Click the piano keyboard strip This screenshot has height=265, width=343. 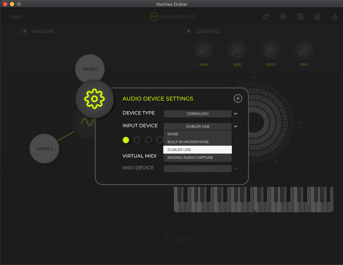(253, 200)
